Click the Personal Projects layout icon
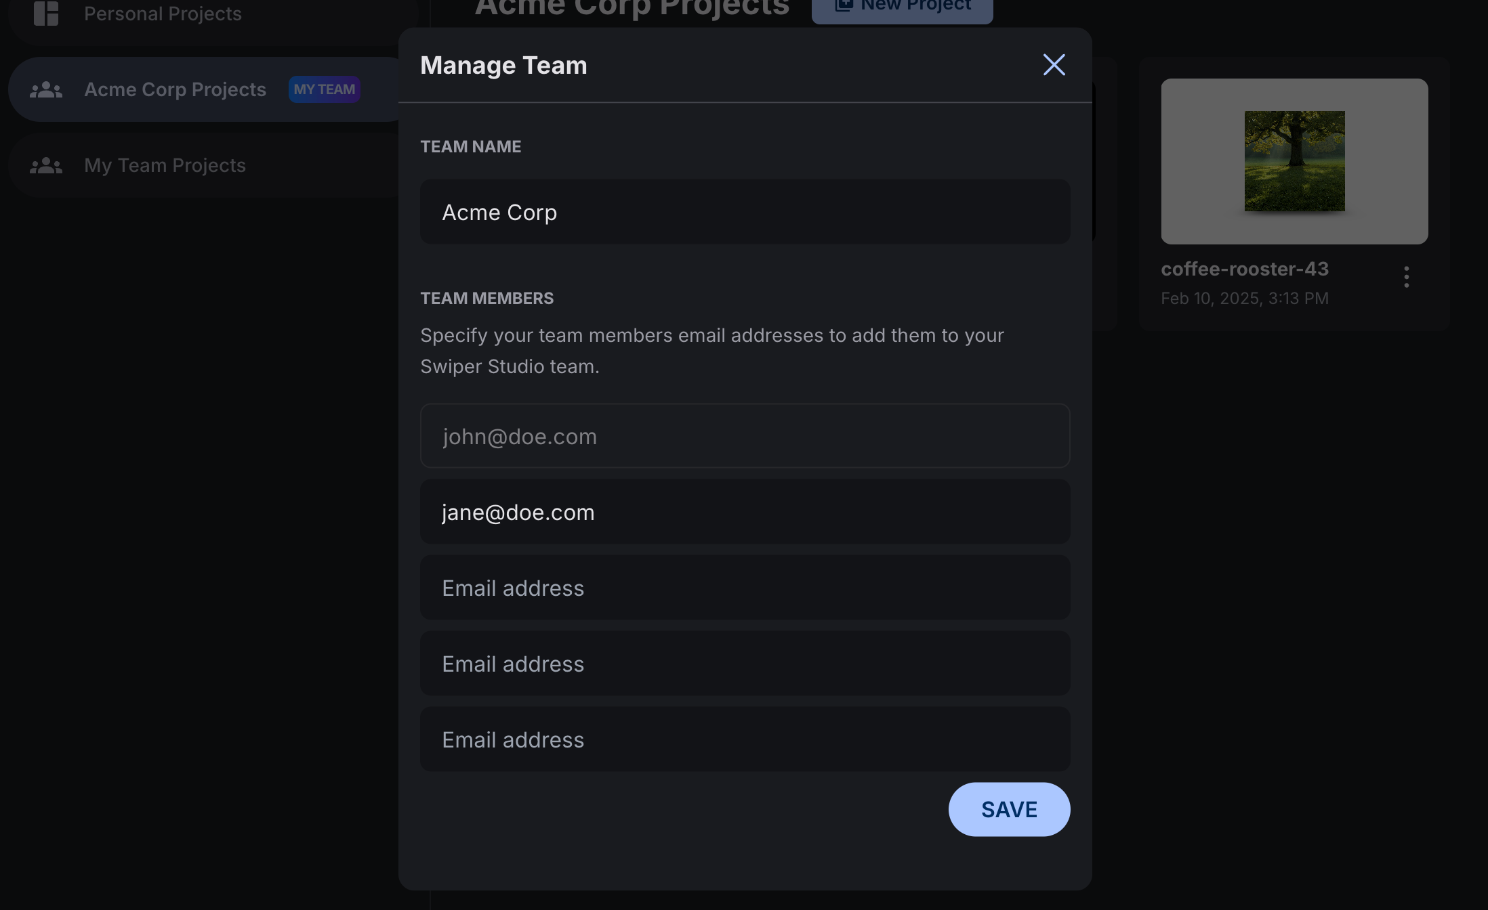Image resolution: width=1488 pixels, height=910 pixels. pyautogui.click(x=46, y=14)
